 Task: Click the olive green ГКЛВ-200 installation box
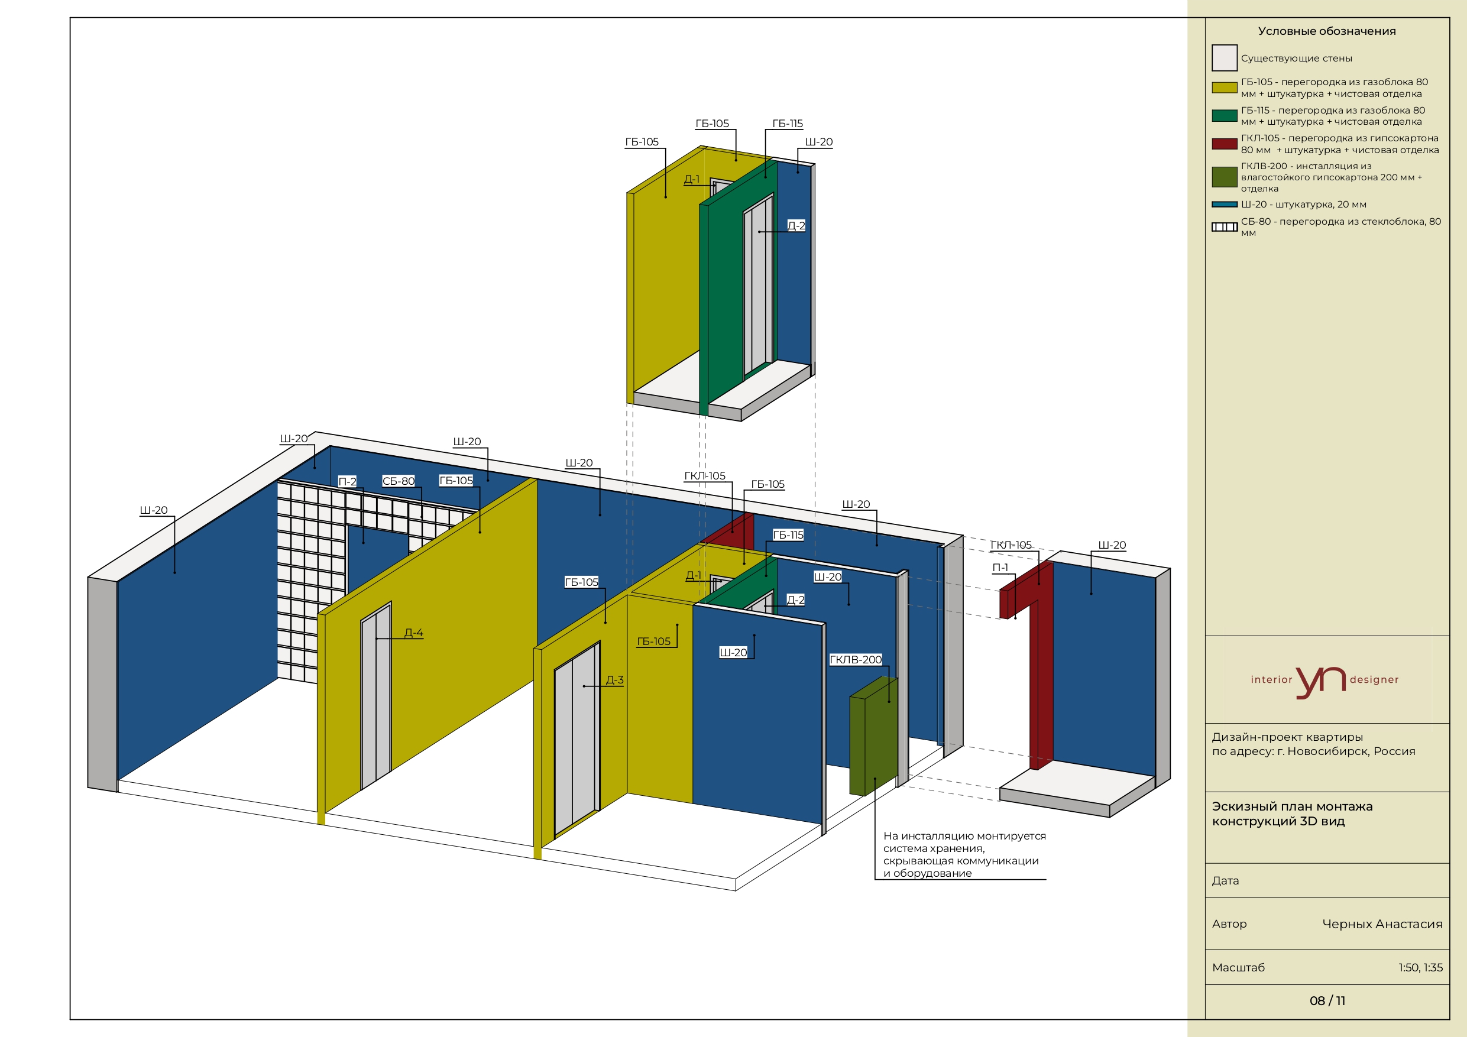pos(873,736)
